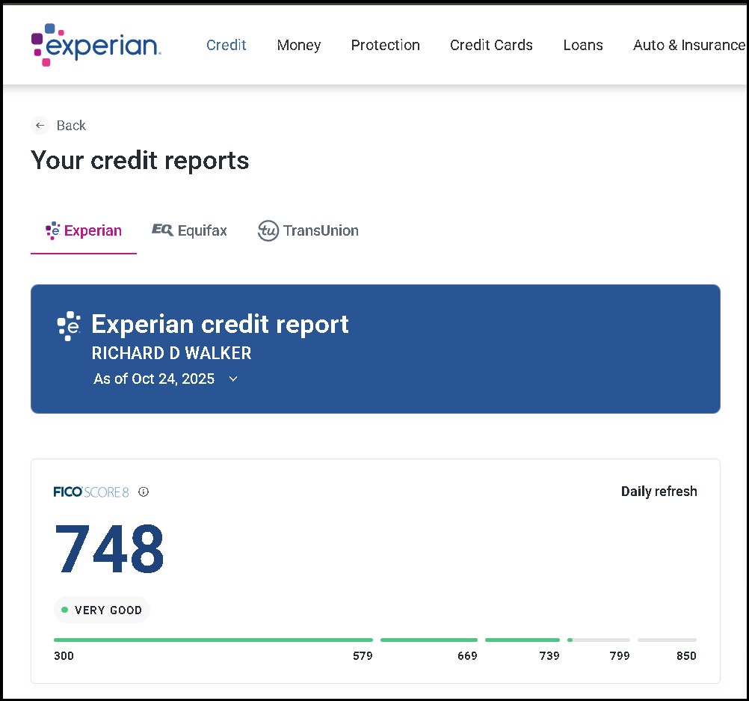This screenshot has height=701, width=749.
Task: Open the FICO Score 8 info icon
Action: pyautogui.click(x=144, y=492)
